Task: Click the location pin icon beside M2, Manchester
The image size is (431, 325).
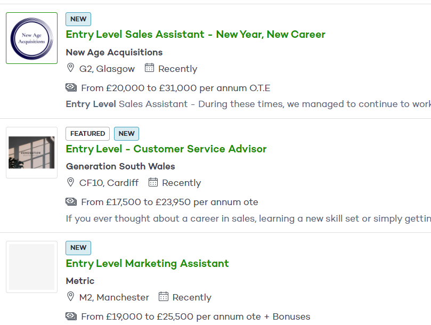Action: coord(70,297)
